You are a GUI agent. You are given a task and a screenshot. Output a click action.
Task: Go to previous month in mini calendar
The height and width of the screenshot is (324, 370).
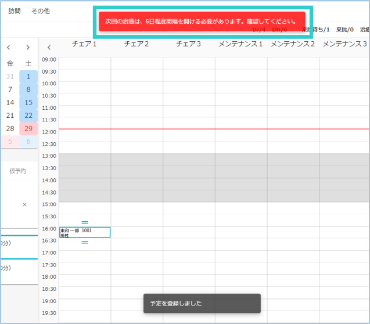(9, 47)
